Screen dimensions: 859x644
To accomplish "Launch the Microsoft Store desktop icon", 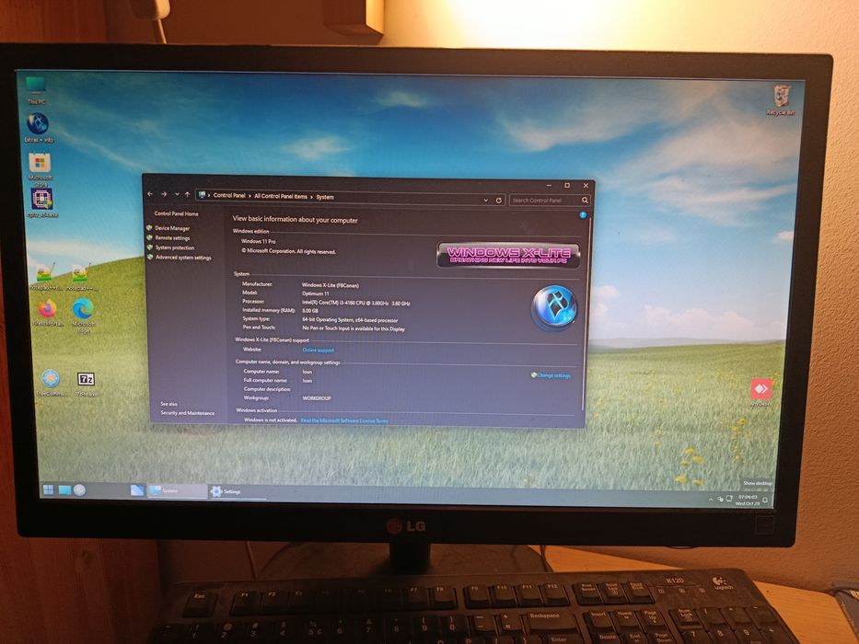I will click(x=40, y=168).
